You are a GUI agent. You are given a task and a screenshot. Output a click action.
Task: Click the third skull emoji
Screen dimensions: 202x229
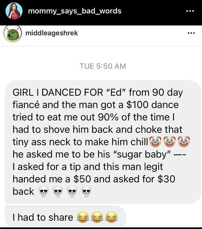click(x=72, y=191)
